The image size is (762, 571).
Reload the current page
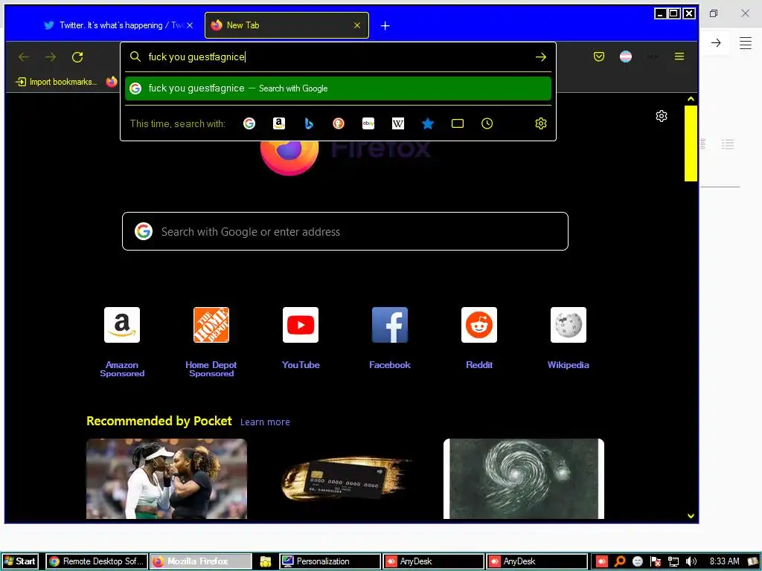pos(77,57)
